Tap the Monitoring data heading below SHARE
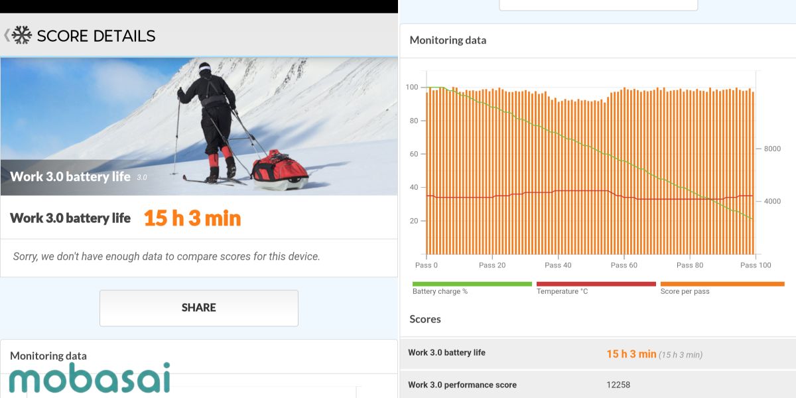This screenshot has height=398, width=796. point(48,356)
